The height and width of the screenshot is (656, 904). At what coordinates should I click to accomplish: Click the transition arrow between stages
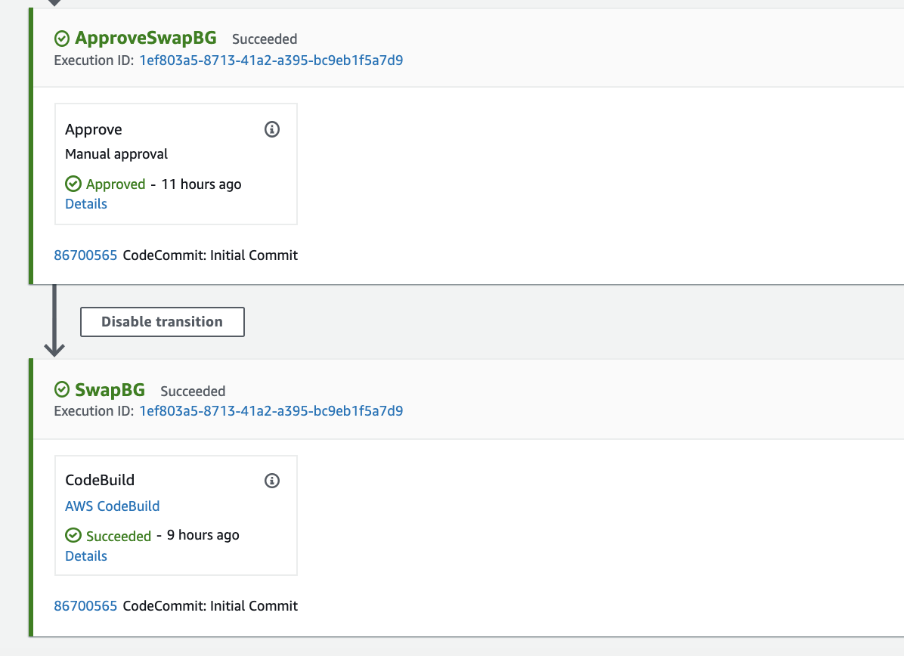pos(54,320)
